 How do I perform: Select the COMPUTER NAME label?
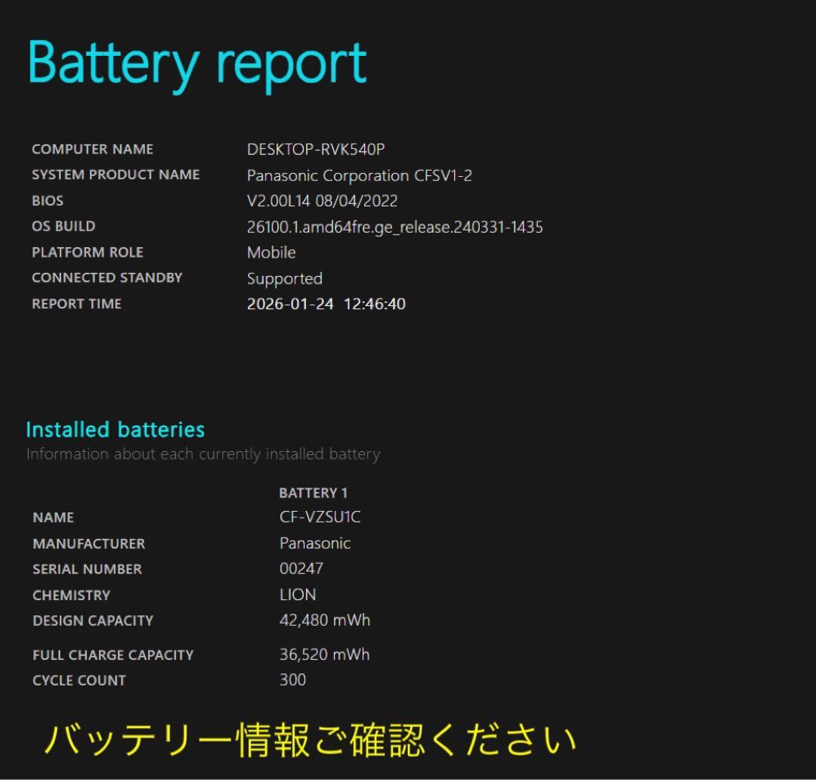pos(92,149)
